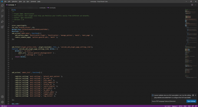Click '$version='1.2';' on line 12
Screen dimensions: 198x107
(18, 31)
